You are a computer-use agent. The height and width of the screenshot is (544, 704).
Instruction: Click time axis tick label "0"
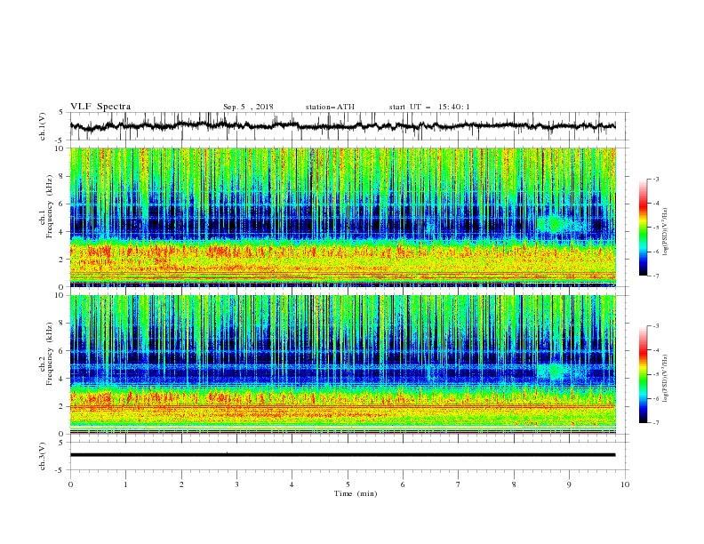pyautogui.click(x=70, y=484)
